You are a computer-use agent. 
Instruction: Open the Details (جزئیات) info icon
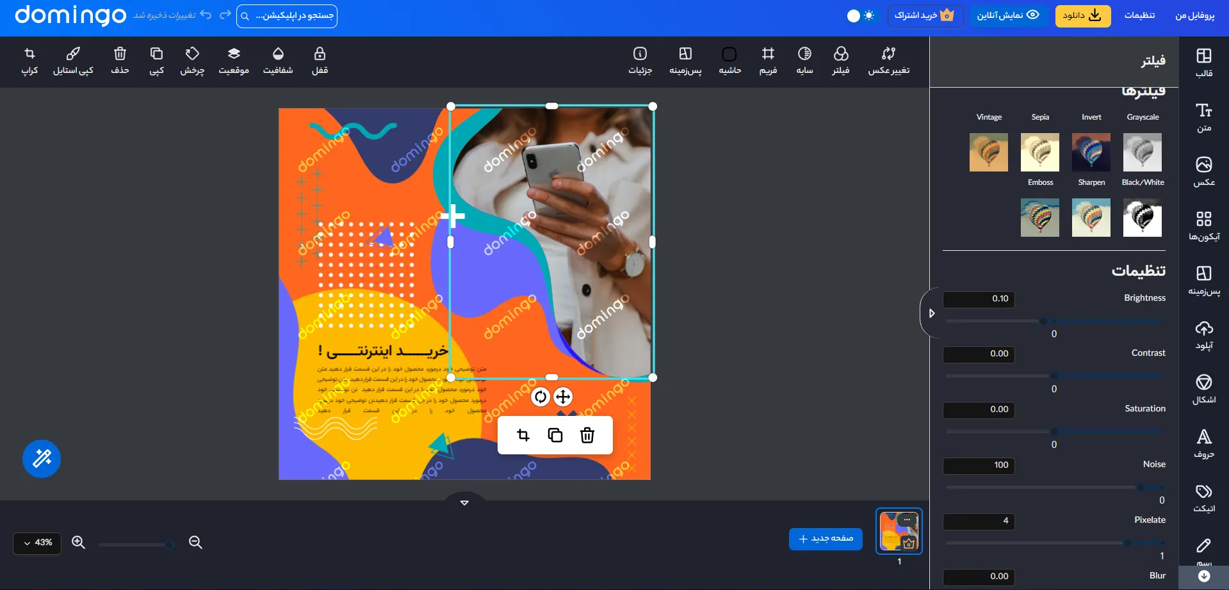(x=640, y=61)
